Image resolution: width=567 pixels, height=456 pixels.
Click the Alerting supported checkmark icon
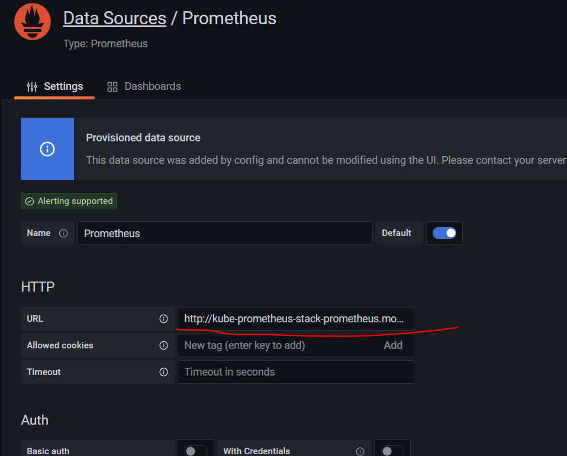(x=30, y=201)
